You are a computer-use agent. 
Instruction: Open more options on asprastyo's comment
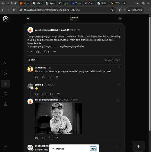point(119,68)
